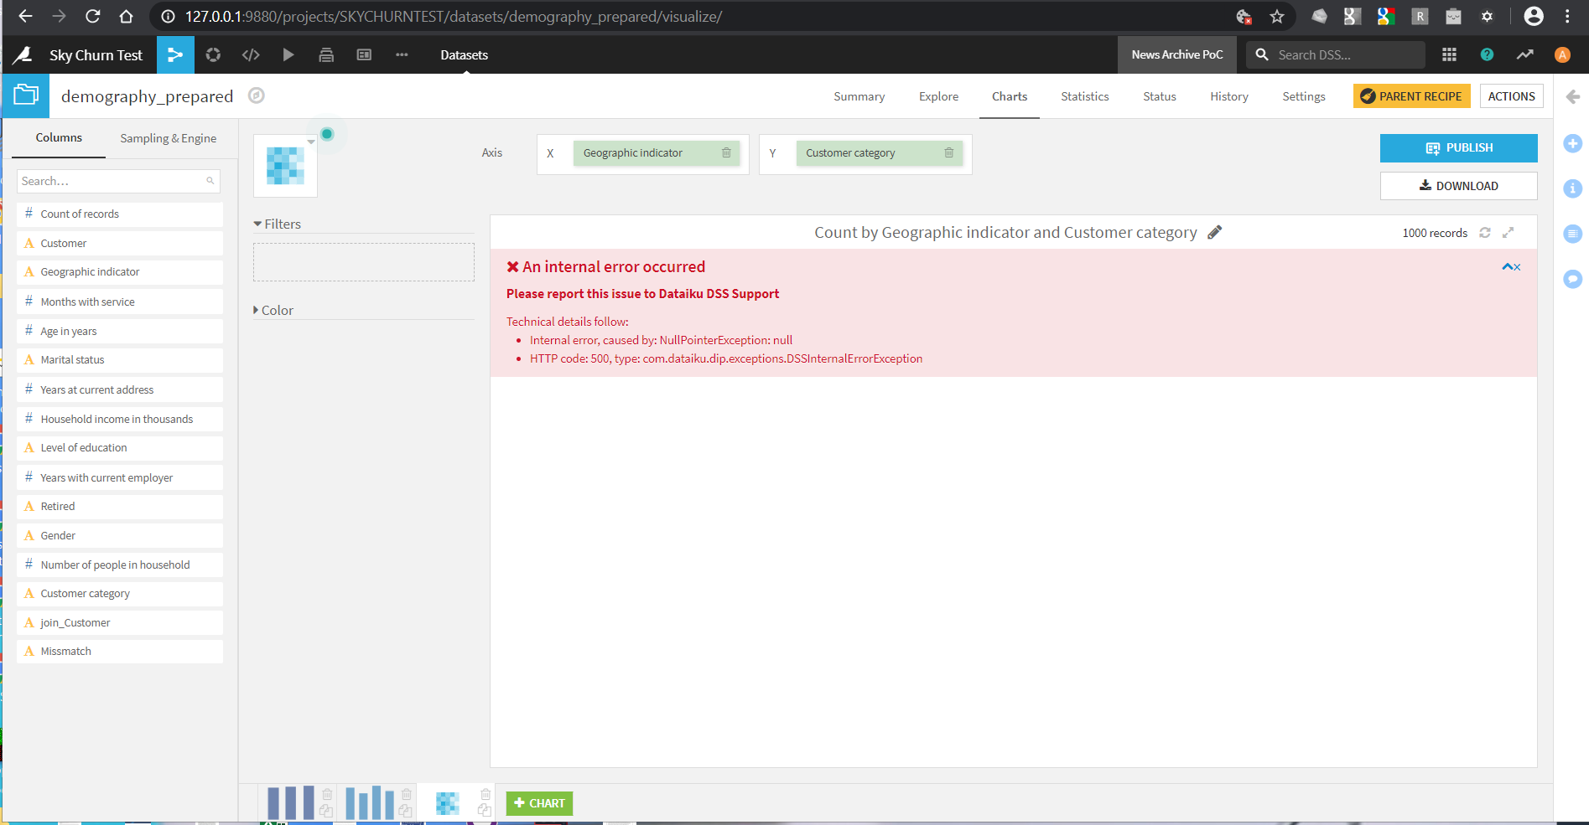Open the chart type picker dropdown
This screenshot has height=825, width=1589.
tap(286, 166)
